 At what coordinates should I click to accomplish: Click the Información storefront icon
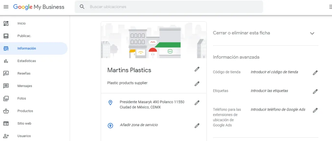[6, 48]
